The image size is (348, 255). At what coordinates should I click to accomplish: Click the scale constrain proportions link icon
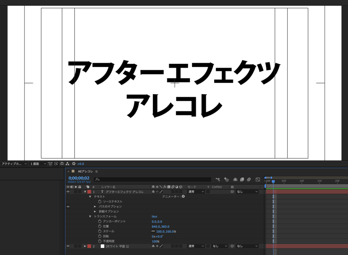(153, 231)
